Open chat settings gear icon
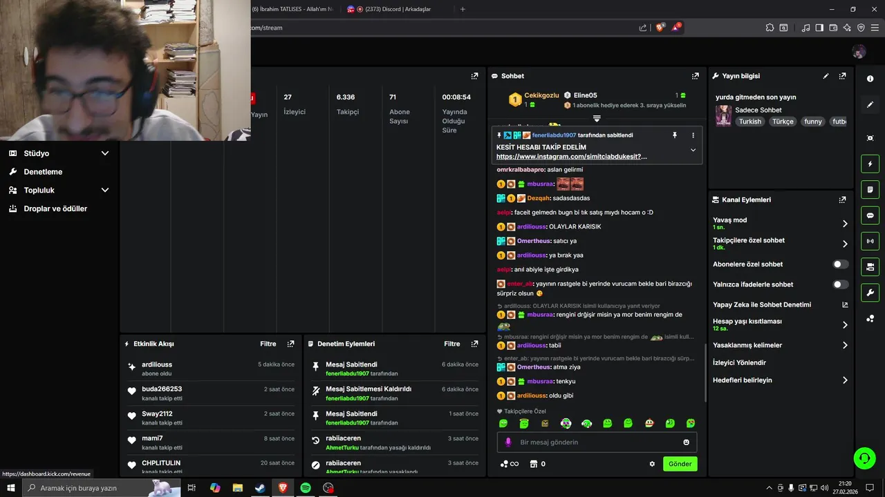Screen dimensions: 885x497 [652, 464]
